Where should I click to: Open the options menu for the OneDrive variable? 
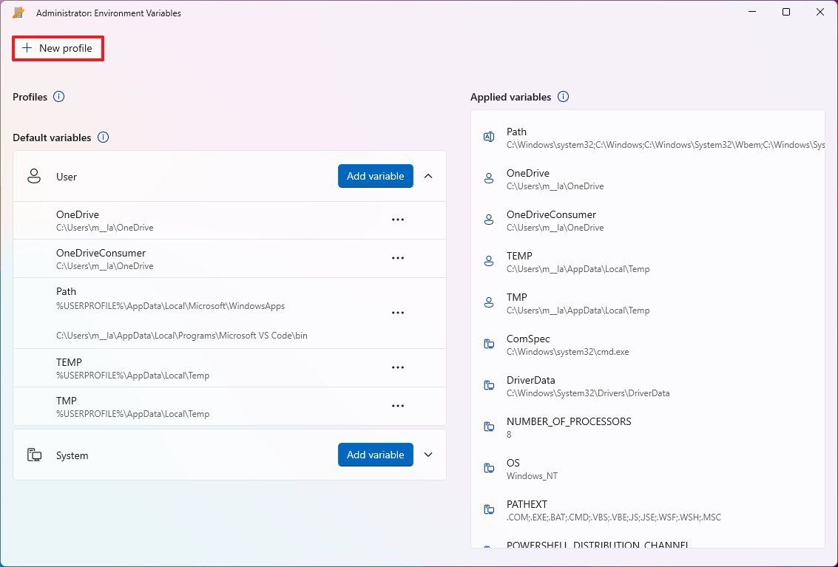coord(398,220)
